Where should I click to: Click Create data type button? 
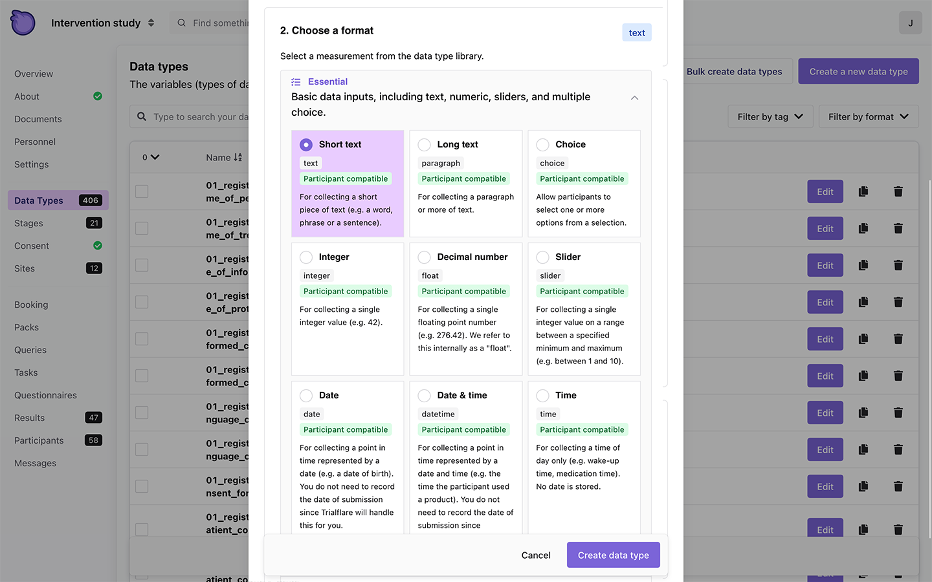[x=613, y=555]
